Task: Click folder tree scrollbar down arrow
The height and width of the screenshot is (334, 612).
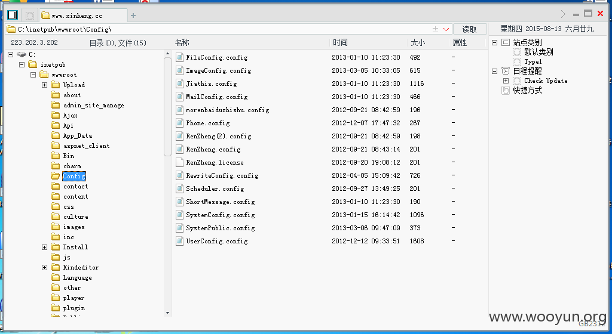Action: tap(167, 313)
